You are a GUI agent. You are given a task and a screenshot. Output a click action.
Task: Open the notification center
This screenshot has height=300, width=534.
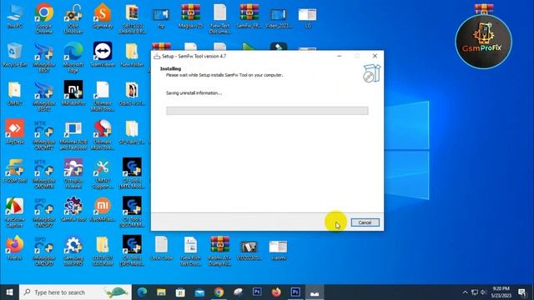pyautogui.click(x=522, y=292)
